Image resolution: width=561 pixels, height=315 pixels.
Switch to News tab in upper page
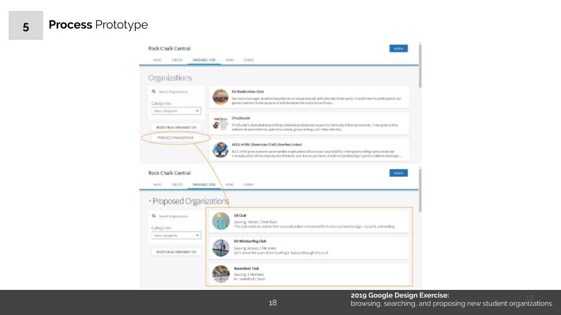(229, 60)
